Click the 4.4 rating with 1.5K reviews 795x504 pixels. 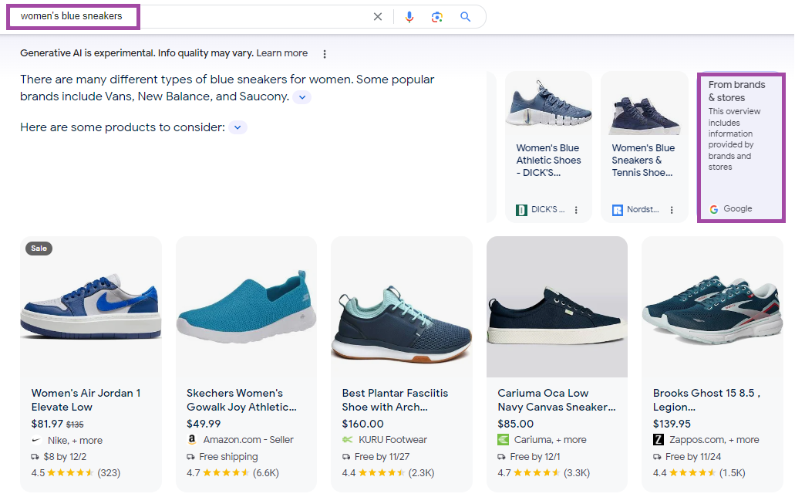(699, 473)
